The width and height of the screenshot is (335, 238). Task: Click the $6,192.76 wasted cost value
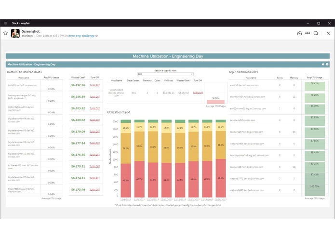tap(78, 85)
